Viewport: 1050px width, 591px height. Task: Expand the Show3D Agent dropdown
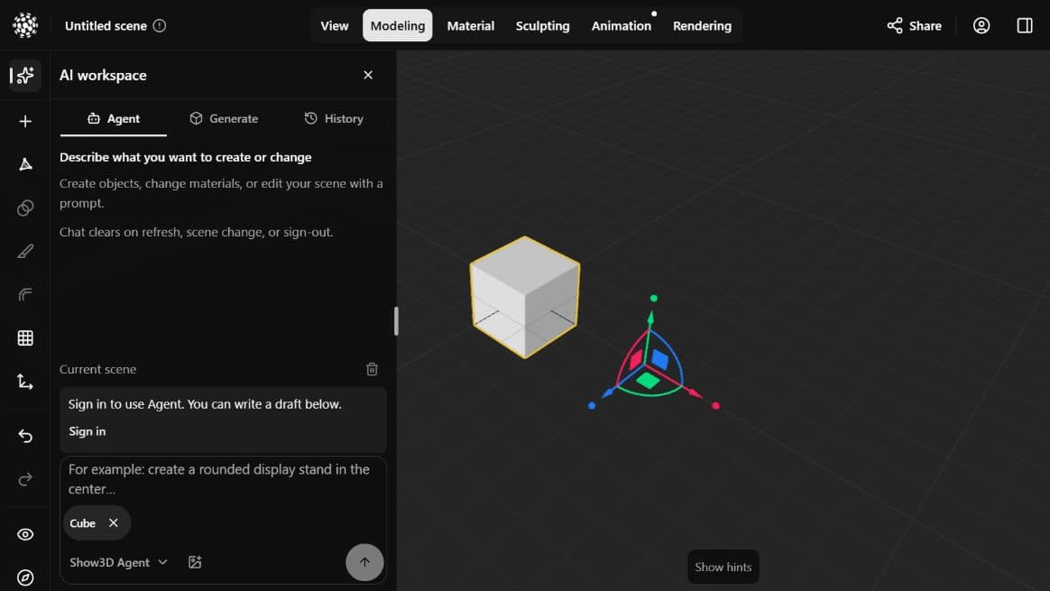click(x=118, y=562)
